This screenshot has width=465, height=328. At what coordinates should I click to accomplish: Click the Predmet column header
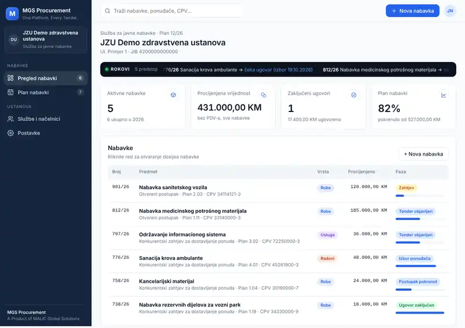click(x=148, y=172)
